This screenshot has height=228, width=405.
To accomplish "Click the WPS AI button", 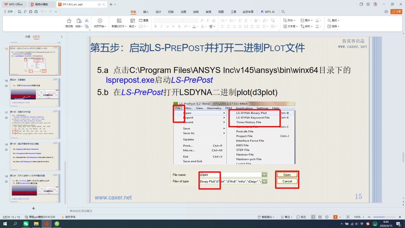I will pos(268,12).
